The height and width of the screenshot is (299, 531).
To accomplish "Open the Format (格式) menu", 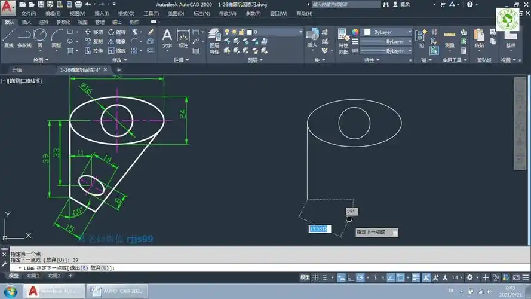I will pyautogui.click(x=125, y=13).
